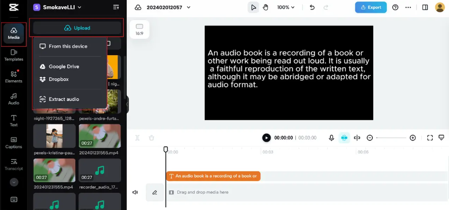Toggle the side panel layout icon
The height and width of the screenshot is (210, 449).
click(425, 7)
